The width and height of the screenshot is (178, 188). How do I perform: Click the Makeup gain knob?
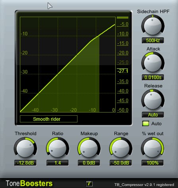click(89, 148)
